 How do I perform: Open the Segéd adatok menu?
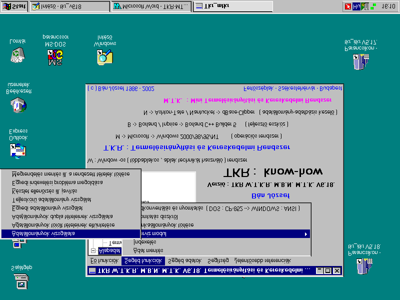(184, 260)
